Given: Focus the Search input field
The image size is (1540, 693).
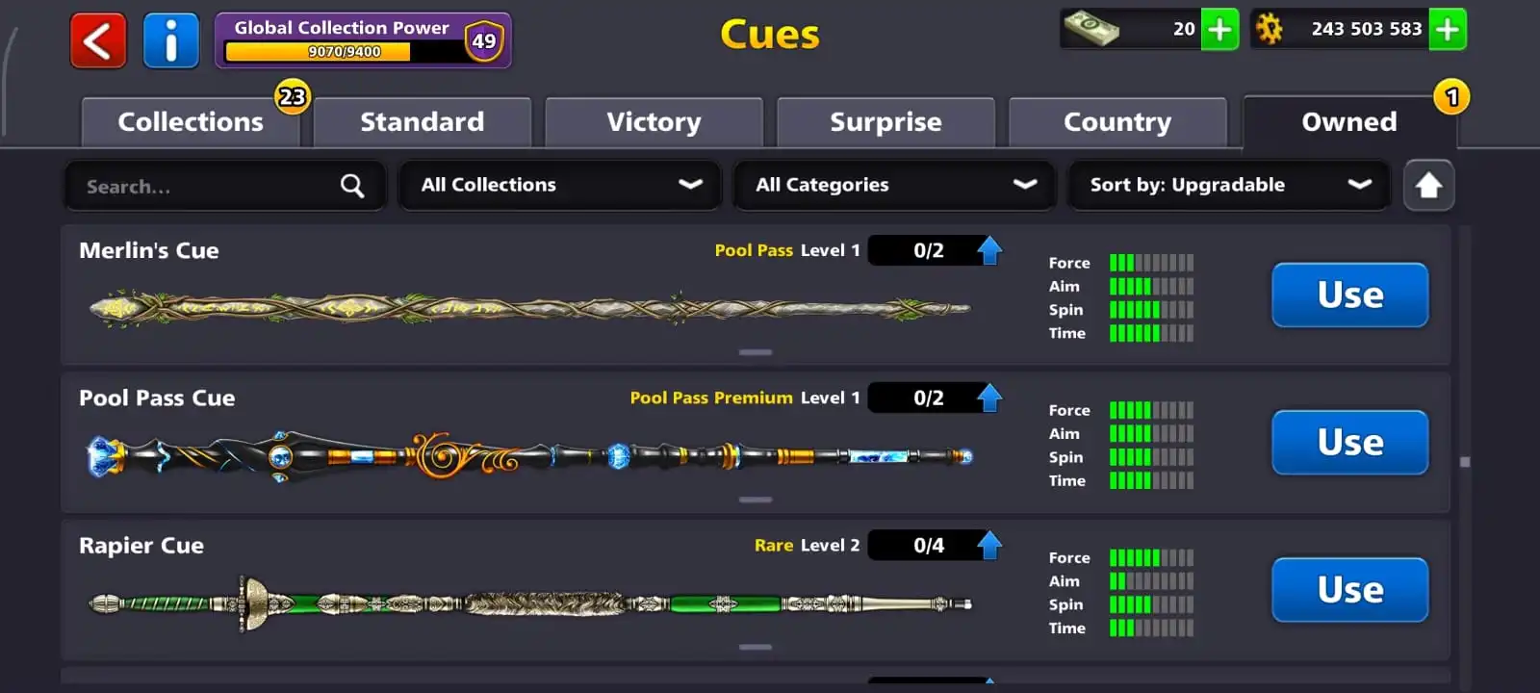Looking at the screenshot, I should coord(225,186).
